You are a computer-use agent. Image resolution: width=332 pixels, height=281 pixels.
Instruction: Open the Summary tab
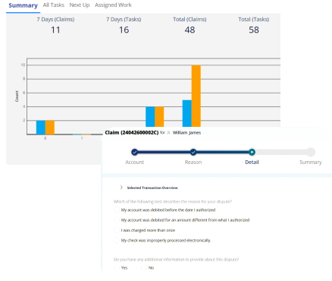[x=23, y=5]
